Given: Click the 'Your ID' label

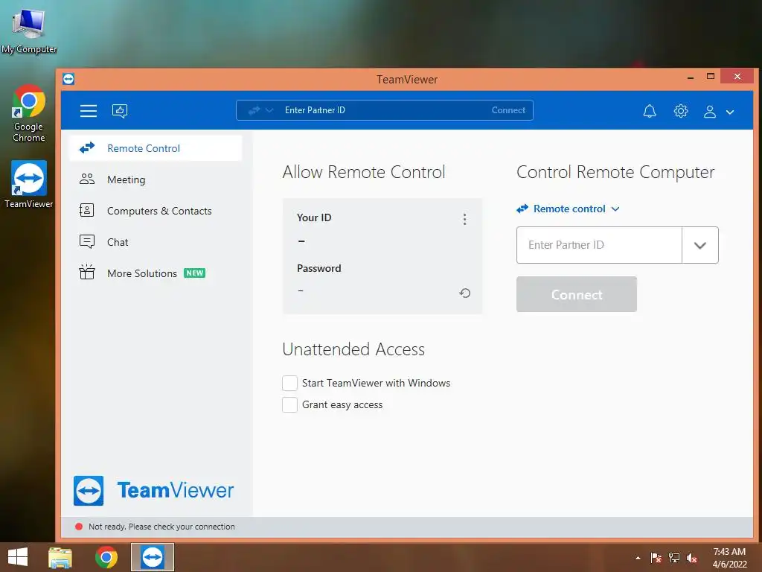Looking at the screenshot, I should pos(314,217).
